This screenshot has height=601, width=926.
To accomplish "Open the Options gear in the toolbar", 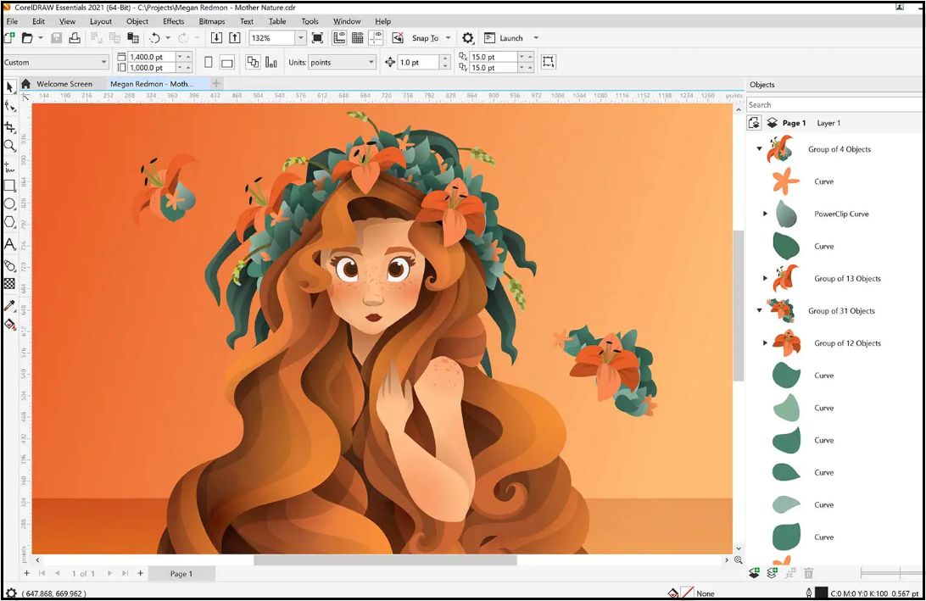I will (x=467, y=37).
